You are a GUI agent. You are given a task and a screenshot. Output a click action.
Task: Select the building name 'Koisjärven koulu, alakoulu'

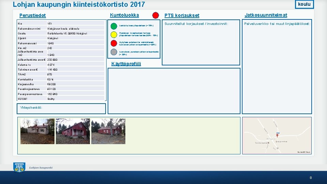pos(63,29)
